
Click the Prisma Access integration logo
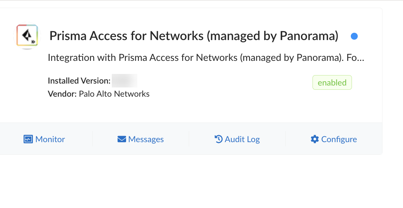27,36
